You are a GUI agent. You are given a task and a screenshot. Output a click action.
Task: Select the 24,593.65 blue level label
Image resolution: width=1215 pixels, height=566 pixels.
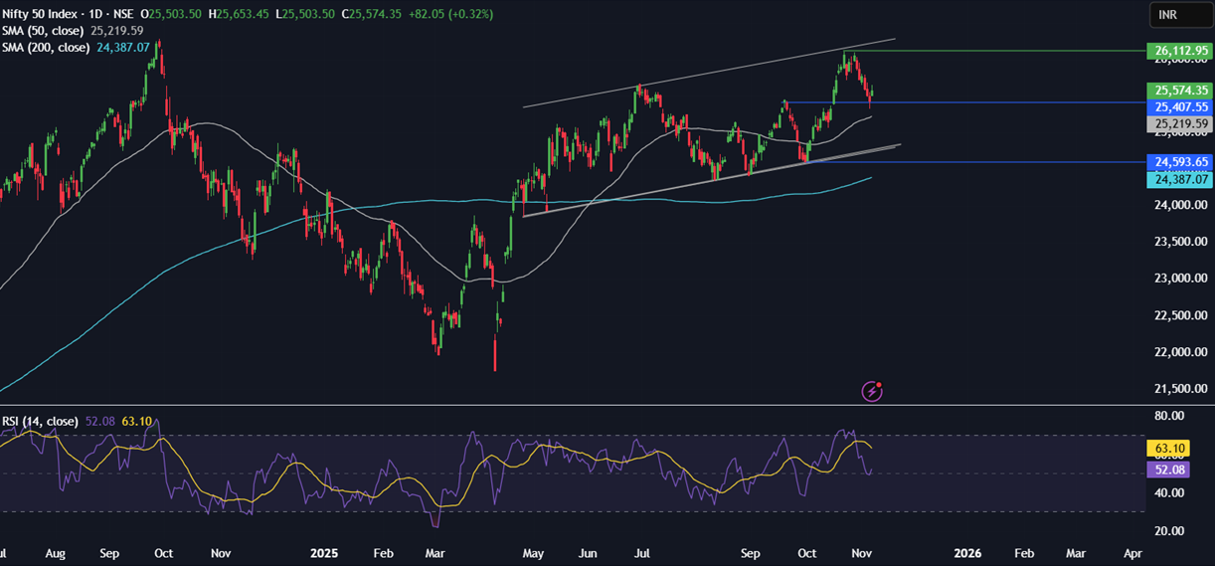(x=1180, y=161)
